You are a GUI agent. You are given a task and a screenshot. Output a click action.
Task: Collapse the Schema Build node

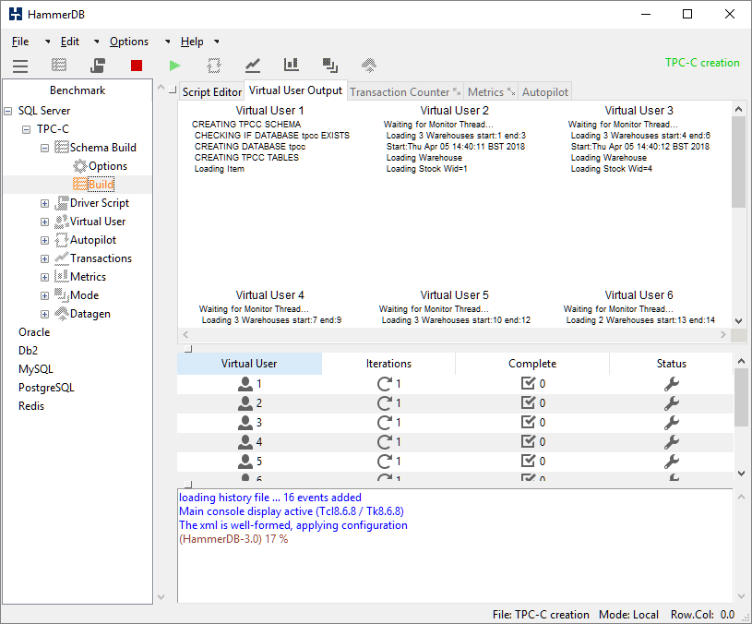click(44, 149)
